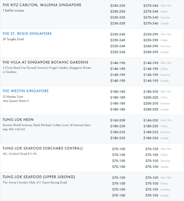
Task: Click Westin Mon-Thu price $180-200
Action: (151, 92)
